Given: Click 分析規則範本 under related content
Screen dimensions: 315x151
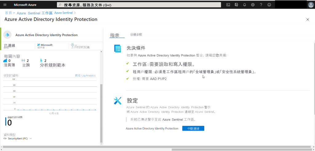Looking at the screenshot, I should [53, 65].
